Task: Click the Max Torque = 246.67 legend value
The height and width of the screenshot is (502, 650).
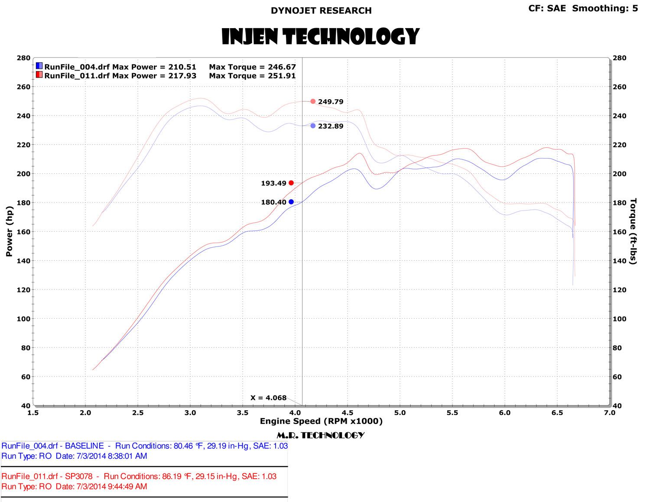Action: (x=252, y=67)
